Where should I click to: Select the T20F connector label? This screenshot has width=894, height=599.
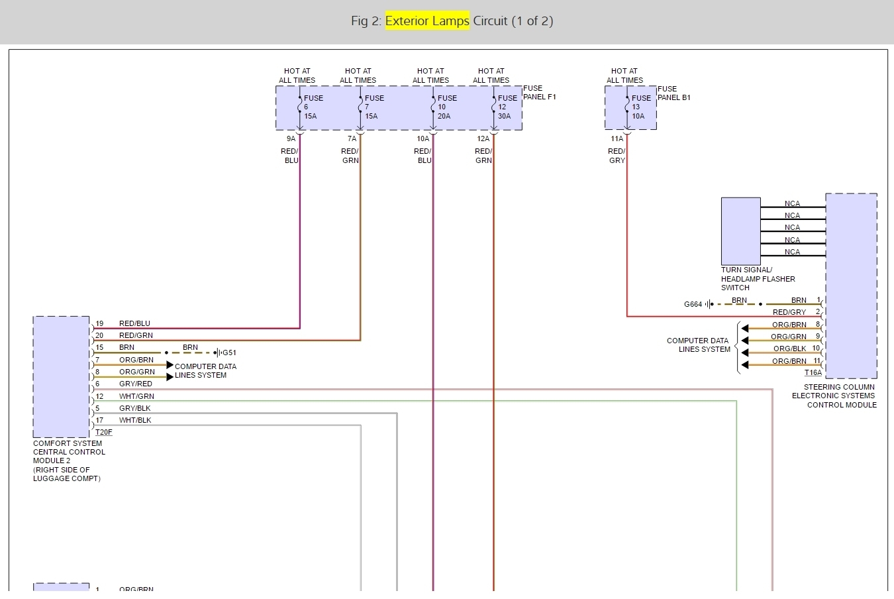(x=103, y=431)
